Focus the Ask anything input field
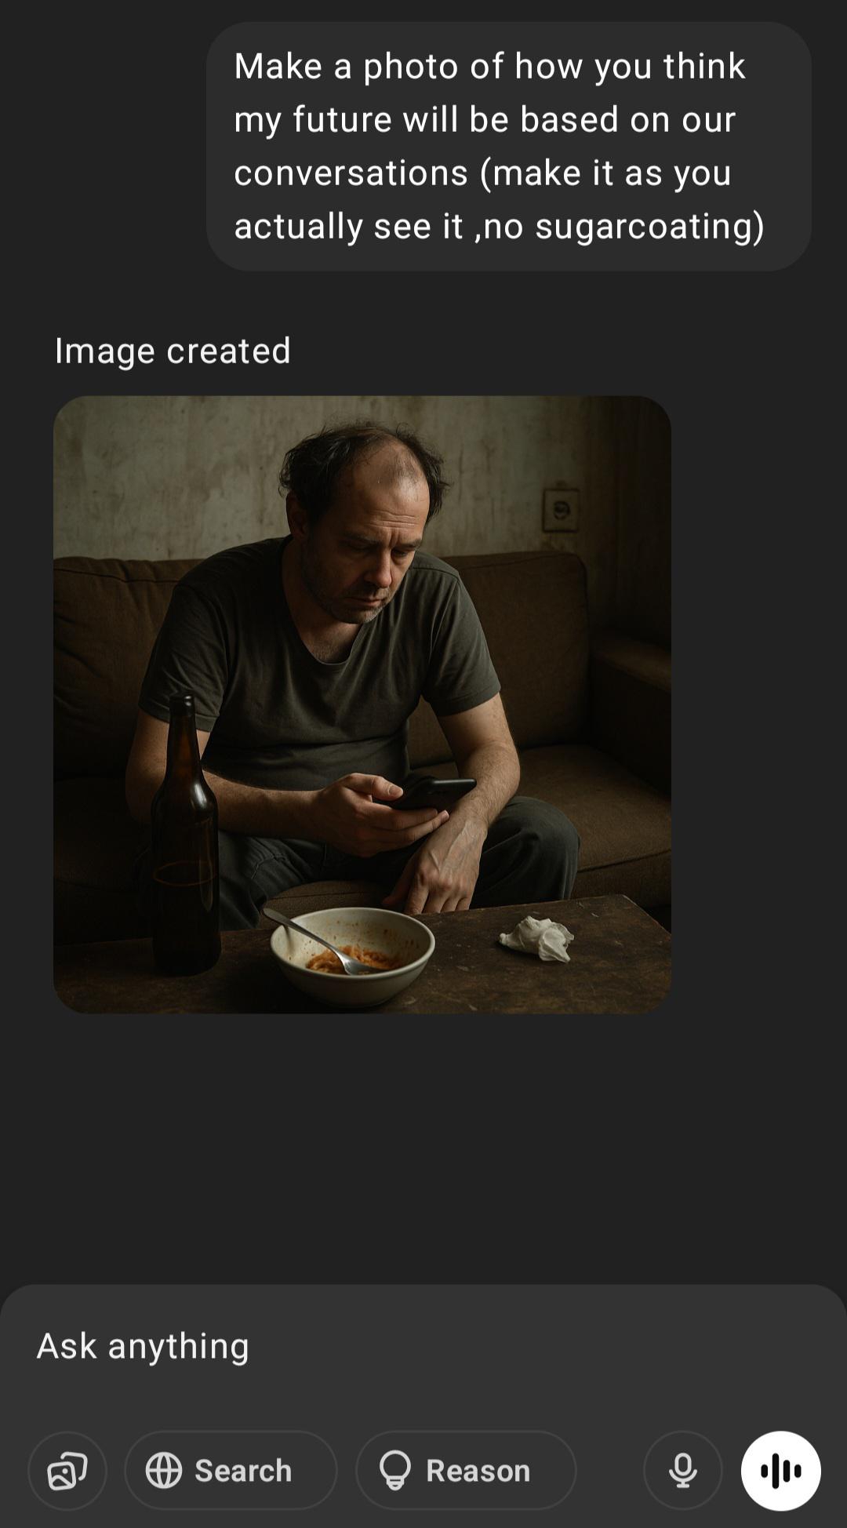The image size is (847, 1528). [423, 1347]
